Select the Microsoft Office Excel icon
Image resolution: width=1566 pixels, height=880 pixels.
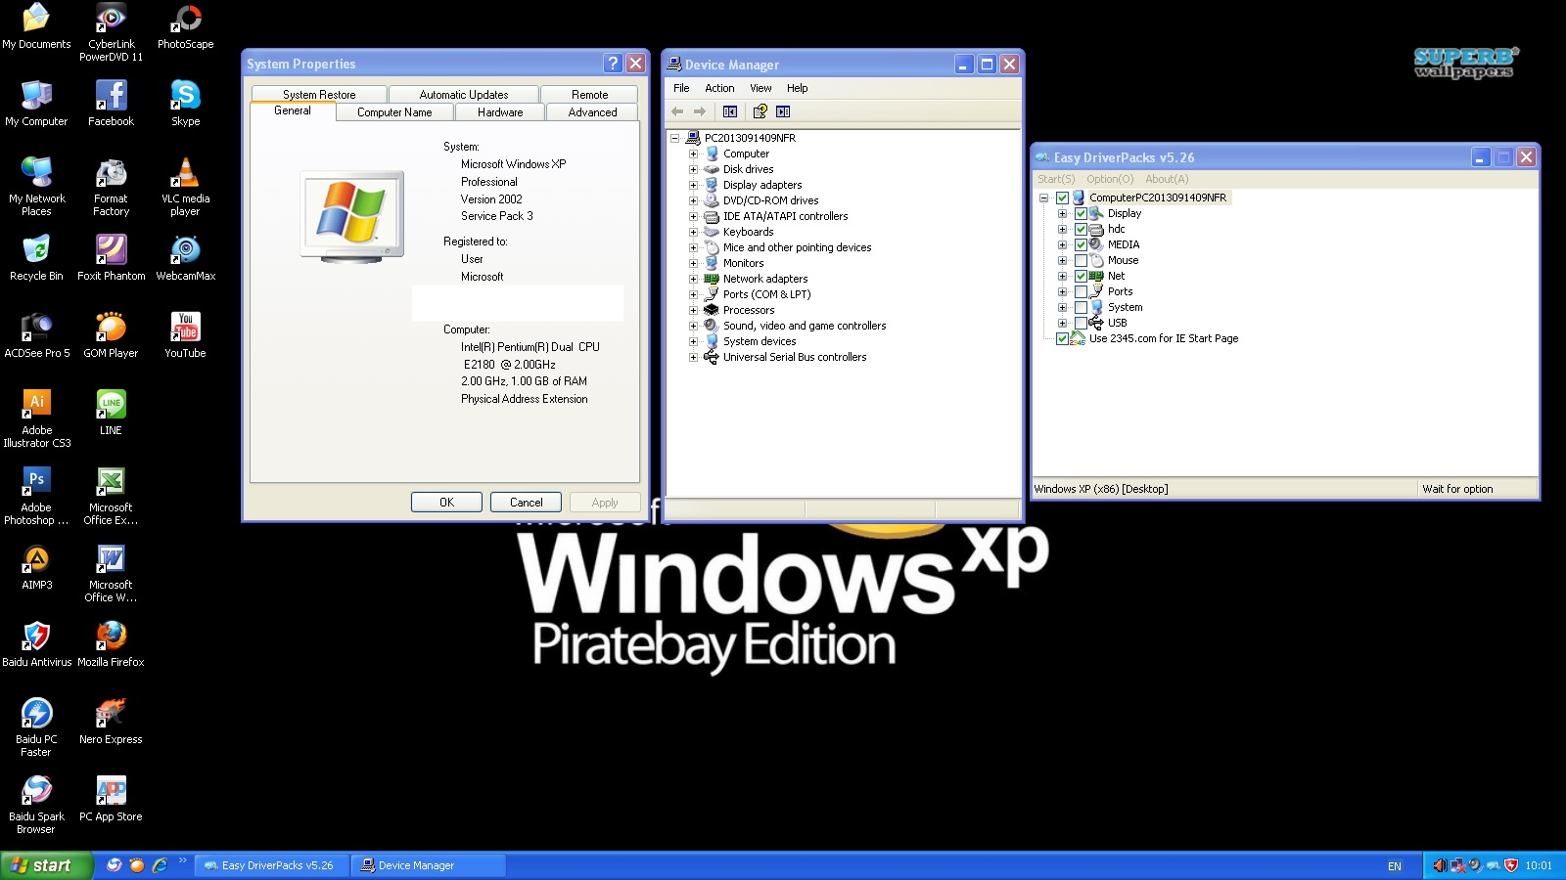(111, 496)
